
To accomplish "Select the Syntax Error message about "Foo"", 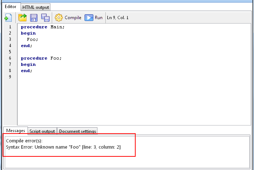I will point(63,147).
